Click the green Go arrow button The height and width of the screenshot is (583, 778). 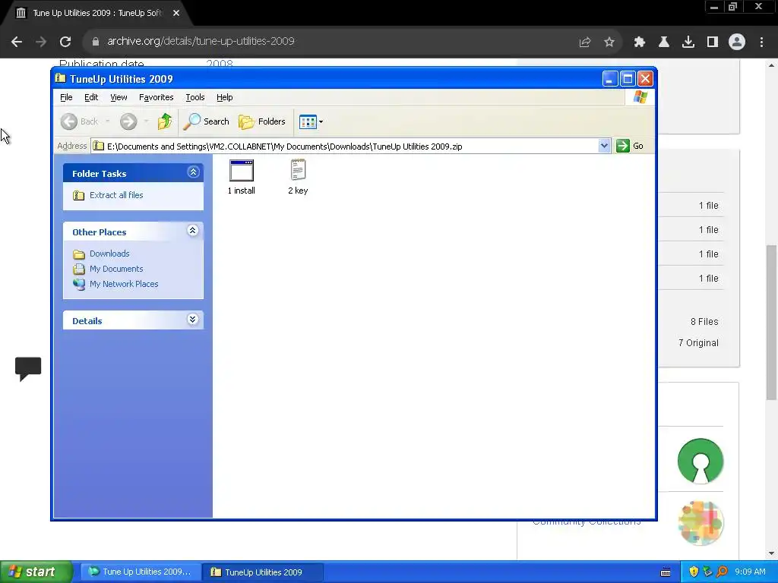(623, 146)
